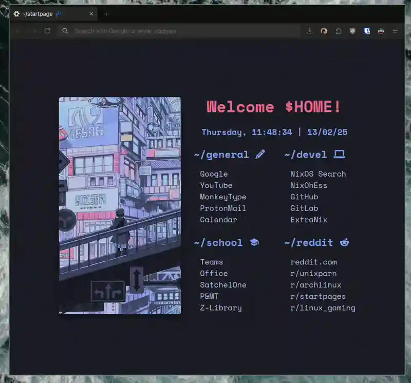This screenshot has height=383, width=411.
Task: Open the blue Bitwarden shield extension
Action: [367, 31]
